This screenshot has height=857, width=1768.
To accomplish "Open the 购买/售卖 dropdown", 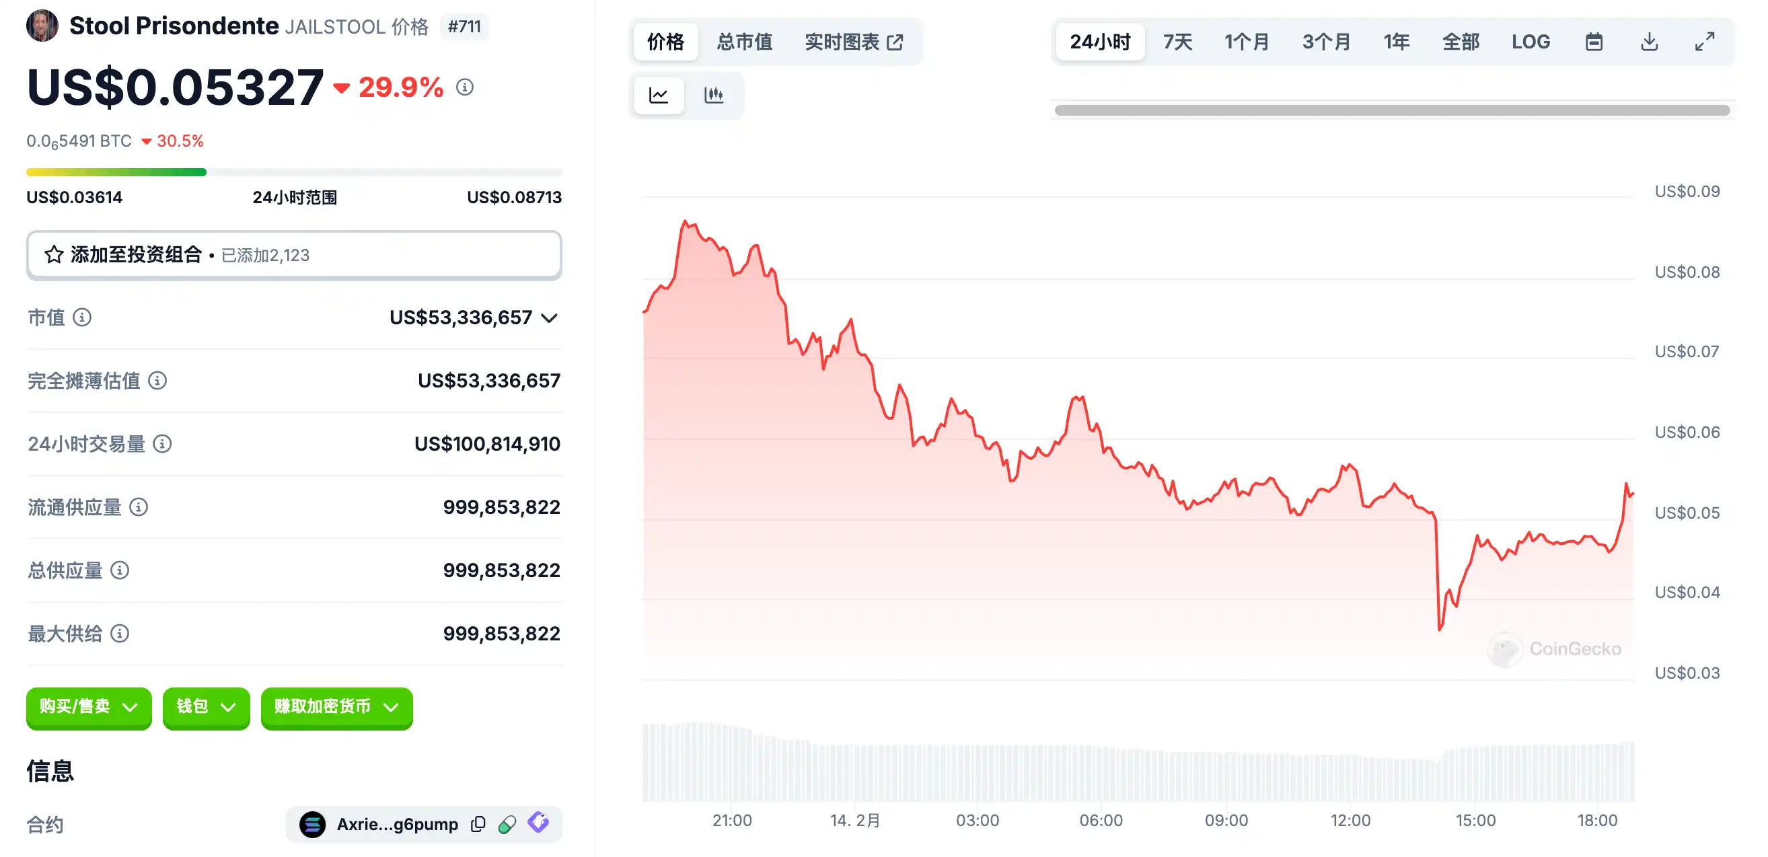I will pos(89,707).
